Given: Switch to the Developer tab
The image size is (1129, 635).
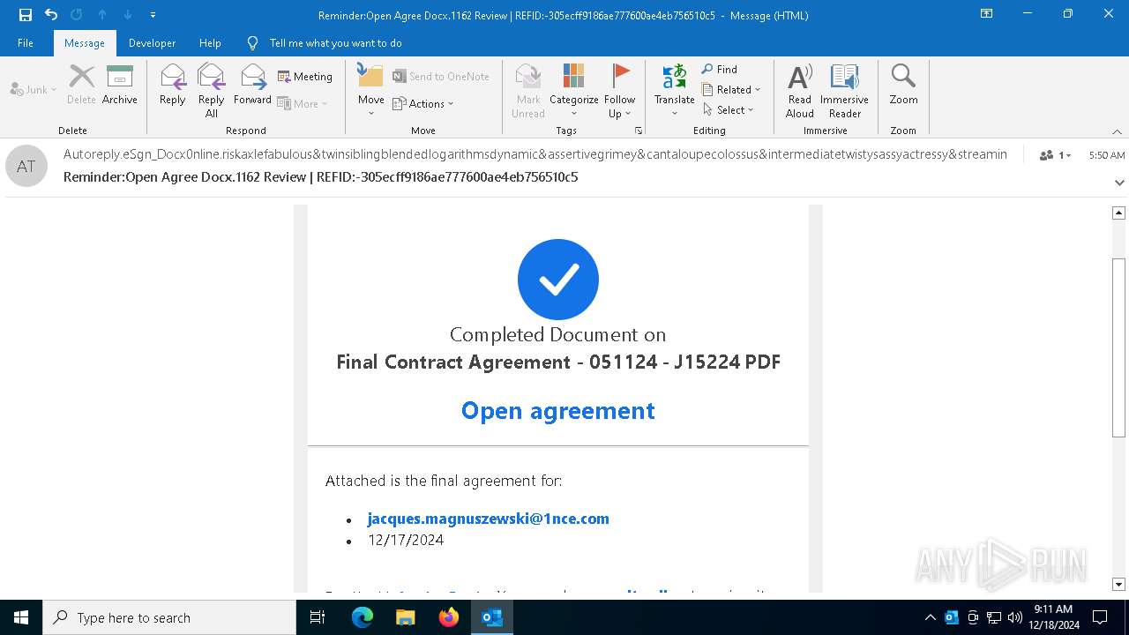Looking at the screenshot, I should (152, 43).
